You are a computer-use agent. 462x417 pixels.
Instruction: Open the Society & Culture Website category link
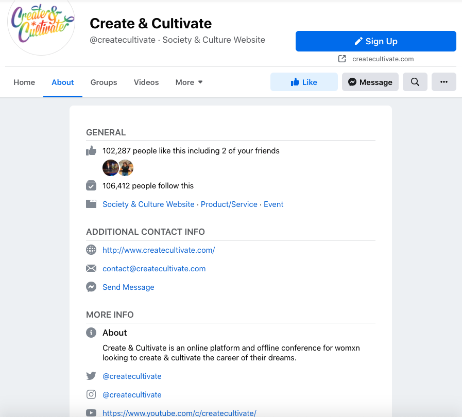click(148, 204)
